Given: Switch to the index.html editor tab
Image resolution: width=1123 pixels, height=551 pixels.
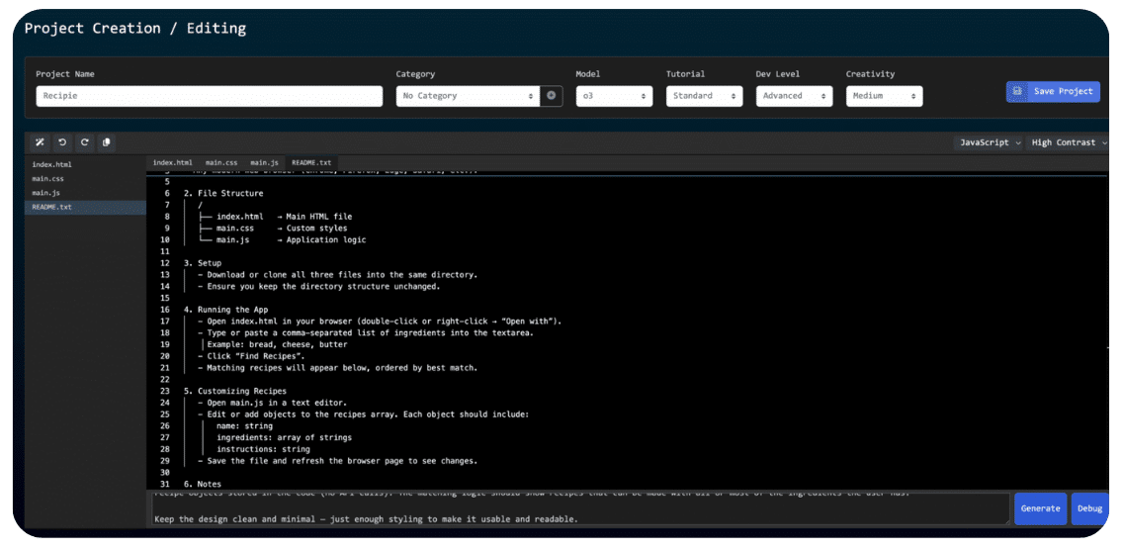Looking at the screenshot, I should [172, 162].
